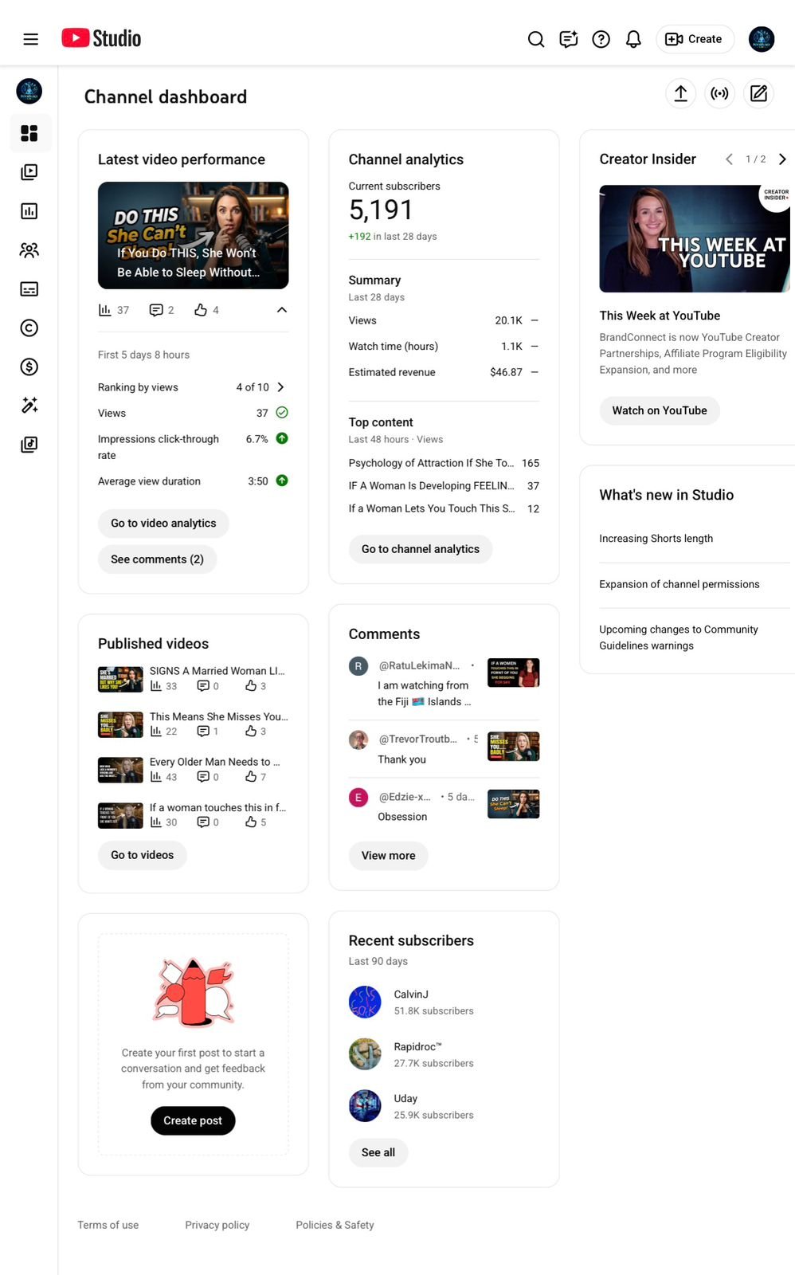Click the Go live broadcast icon
Screen dimensions: 795x1275
click(x=719, y=93)
